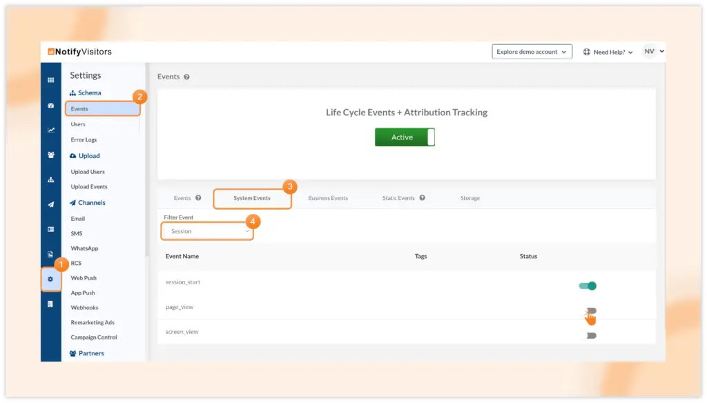The height and width of the screenshot is (403, 707).
Task: Open the analytics line chart icon
Action: 50,130
